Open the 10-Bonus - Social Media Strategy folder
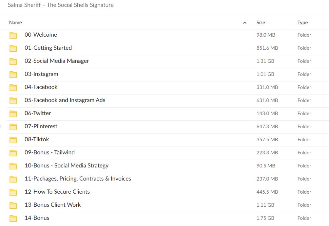The width and height of the screenshot is (329, 226). (67, 166)
